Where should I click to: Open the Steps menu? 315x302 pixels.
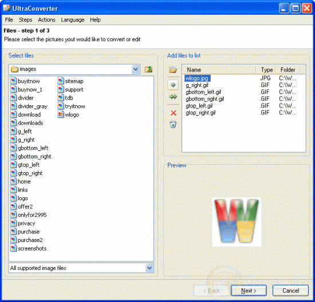[x=25, y=20]
